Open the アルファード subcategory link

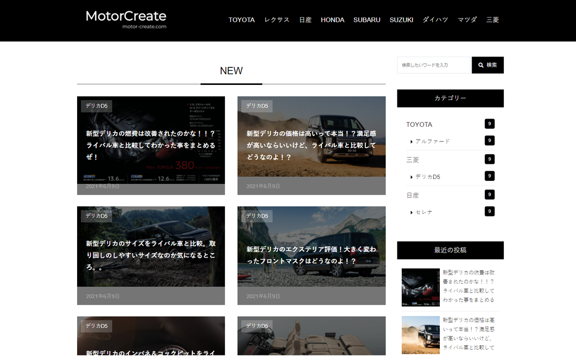click(x=432, y=141)
